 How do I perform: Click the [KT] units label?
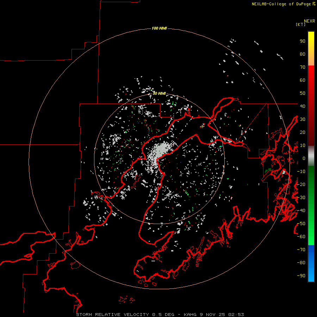[x=301, y=24]
